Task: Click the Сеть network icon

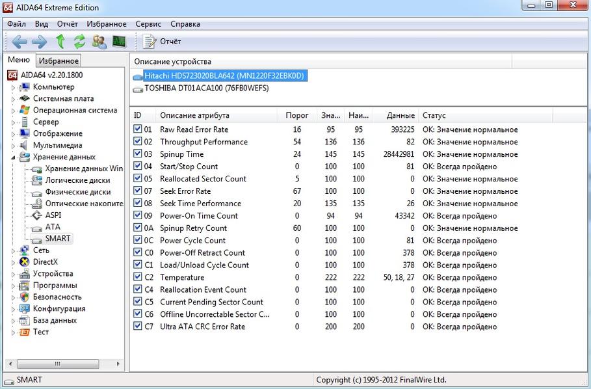Action: pyautogui.click(x=25, y=250)
